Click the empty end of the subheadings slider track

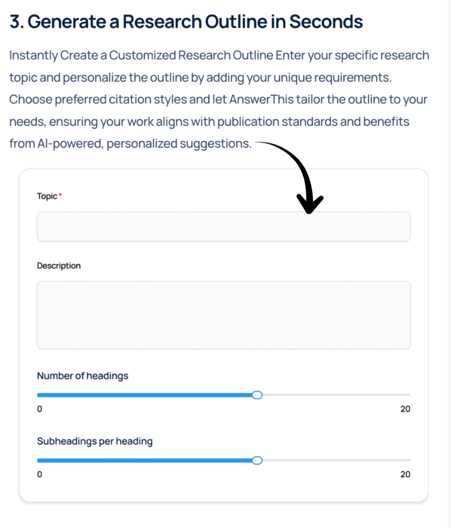(335, 460)
